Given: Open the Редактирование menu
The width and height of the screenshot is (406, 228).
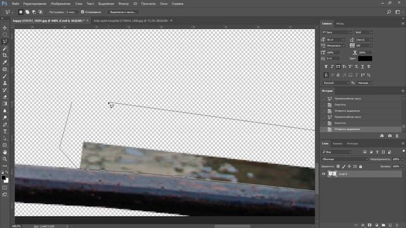Looking at the screenshot, I should (x=35, y=4).
